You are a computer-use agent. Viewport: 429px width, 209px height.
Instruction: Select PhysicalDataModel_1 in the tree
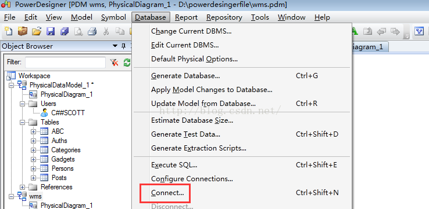(62, 85)
